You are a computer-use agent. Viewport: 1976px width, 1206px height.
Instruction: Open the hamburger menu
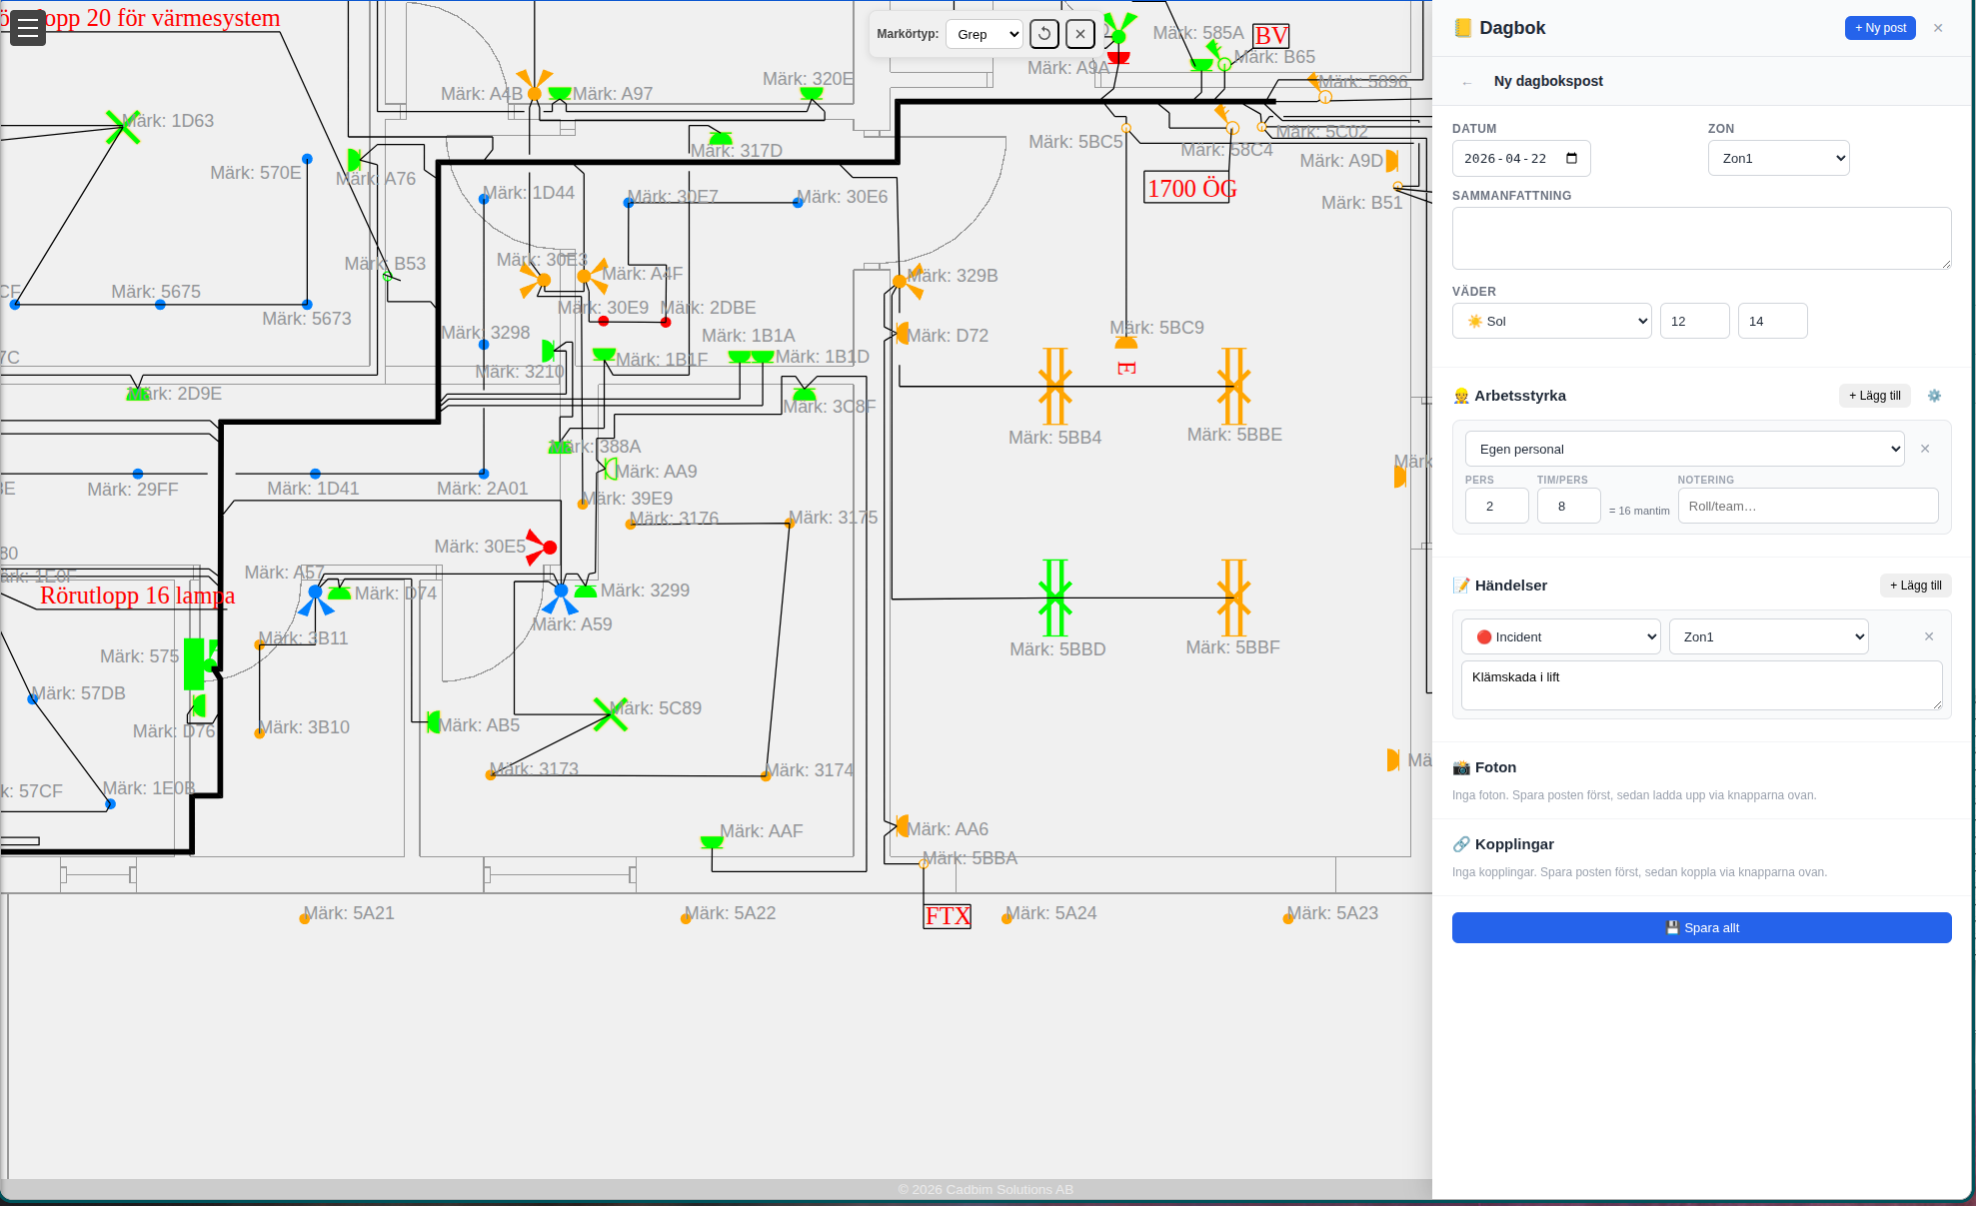[28, 28]
